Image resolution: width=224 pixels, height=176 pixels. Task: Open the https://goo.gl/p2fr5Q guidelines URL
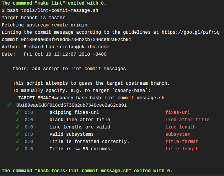point(191,32)
